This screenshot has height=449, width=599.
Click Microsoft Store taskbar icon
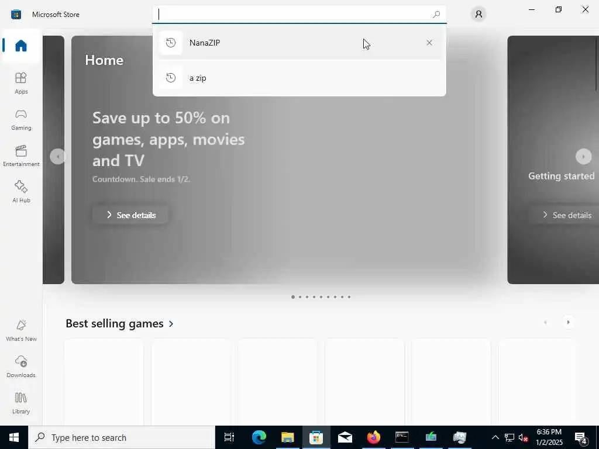coord(316,437)
